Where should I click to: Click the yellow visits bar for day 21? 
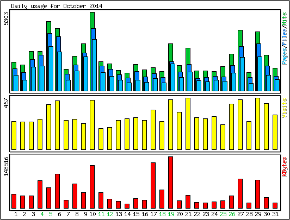[188, 124]
